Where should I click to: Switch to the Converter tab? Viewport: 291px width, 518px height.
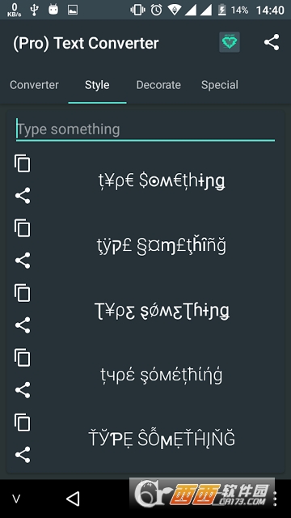(x=34, y=85)
